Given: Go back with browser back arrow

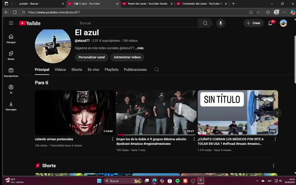Looking at the screenshot, I should (x=6, y=12).
